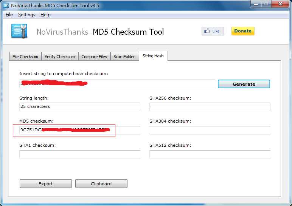Click the Export button
Viewport: 292px width, 206px height.
click(x=46, y=183)
